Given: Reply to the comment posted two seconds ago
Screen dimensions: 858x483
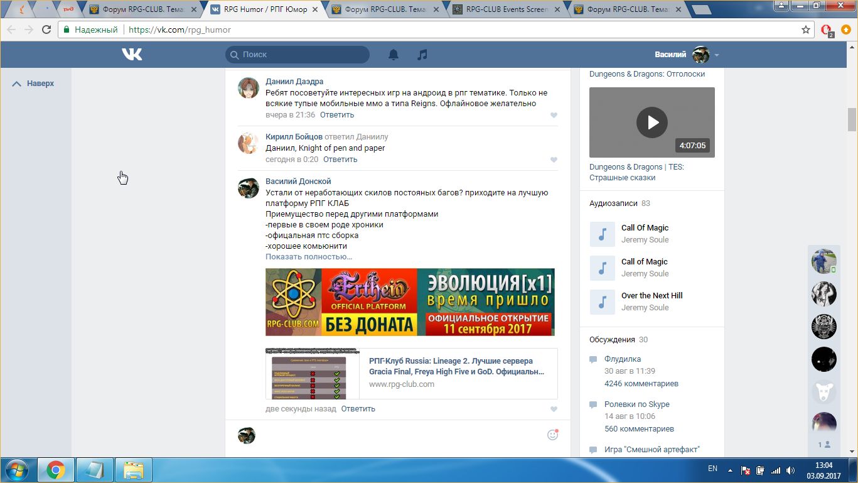Looking at the screenshot, I should [x=358, y=408].
